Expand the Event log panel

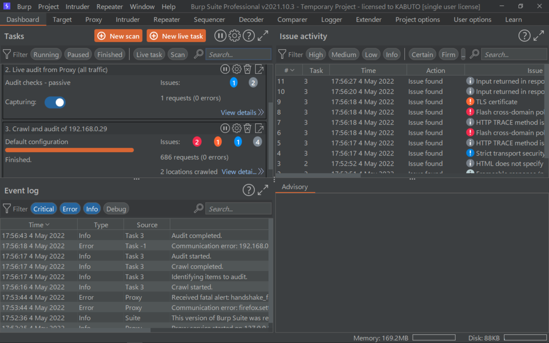coord(263,190)
